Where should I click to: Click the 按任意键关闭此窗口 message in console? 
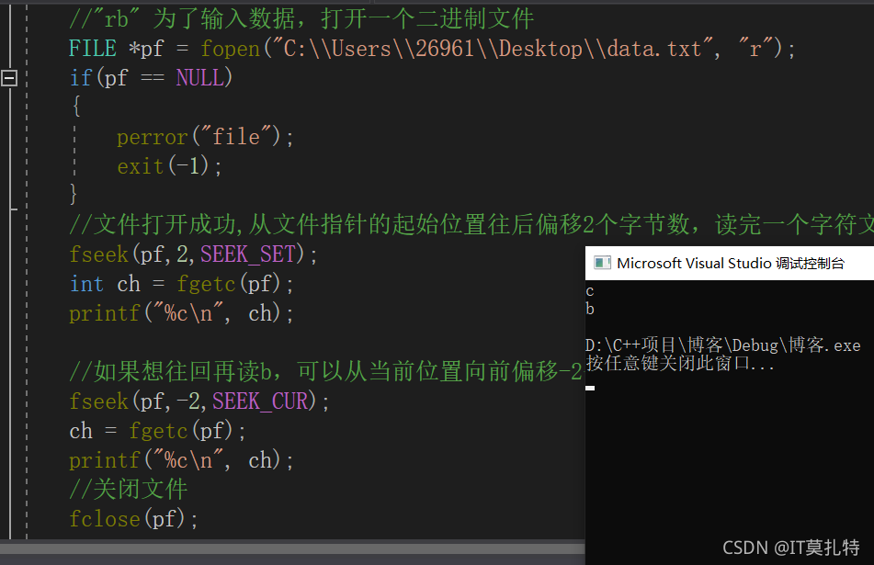(680, 363)
